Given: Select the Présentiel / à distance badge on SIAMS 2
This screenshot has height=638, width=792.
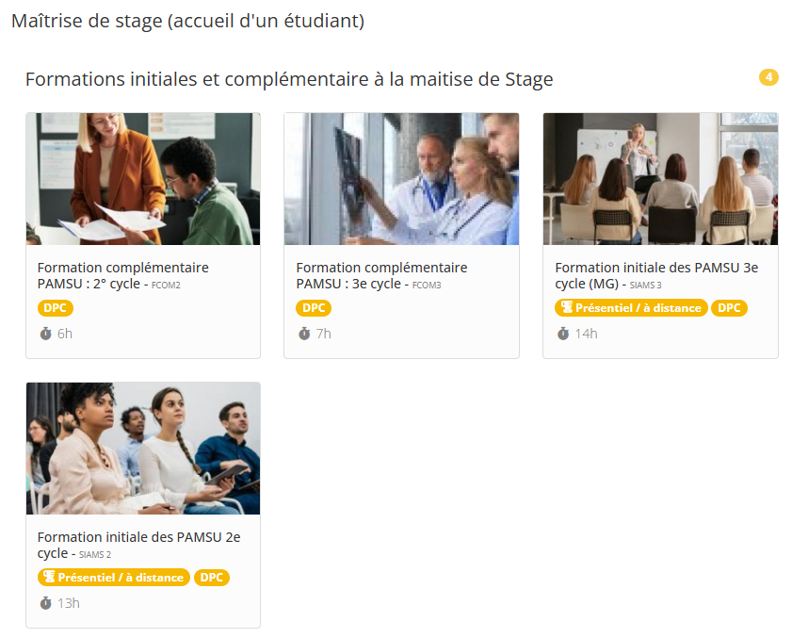Looking at the screenshot, I should (x=112, y=577).
